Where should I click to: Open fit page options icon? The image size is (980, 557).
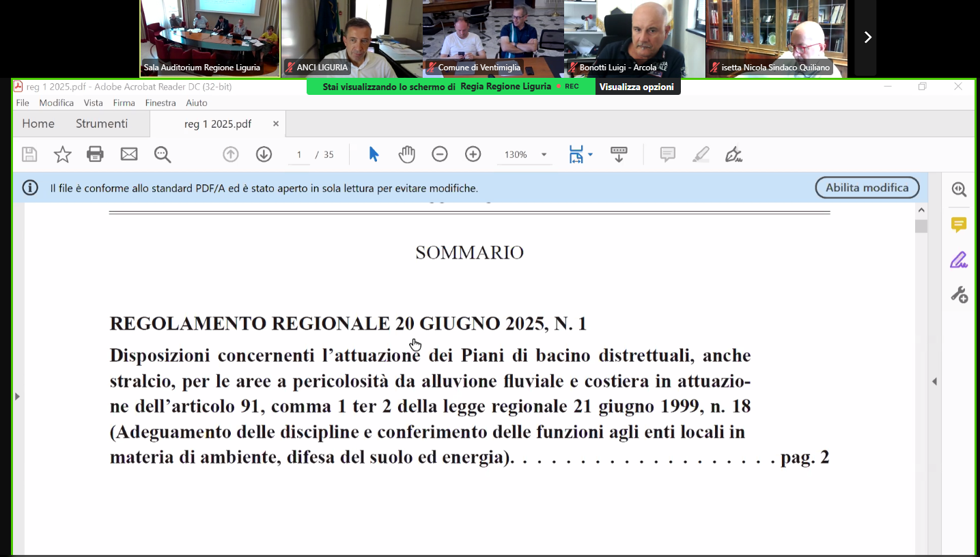[576, 154]
